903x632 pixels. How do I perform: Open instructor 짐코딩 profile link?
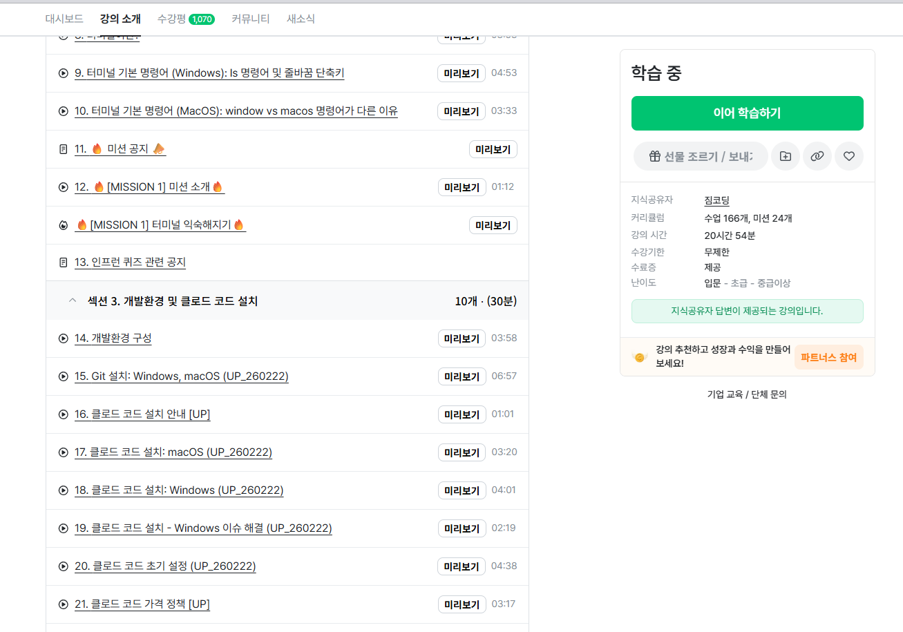pyautogui.click(x=716, y=200)
